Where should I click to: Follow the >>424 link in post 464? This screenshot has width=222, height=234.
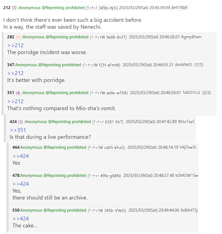(21, 156)
